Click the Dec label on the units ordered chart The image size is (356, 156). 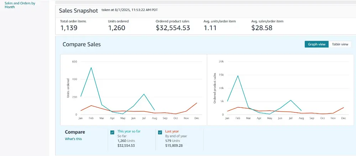[197, 118]
